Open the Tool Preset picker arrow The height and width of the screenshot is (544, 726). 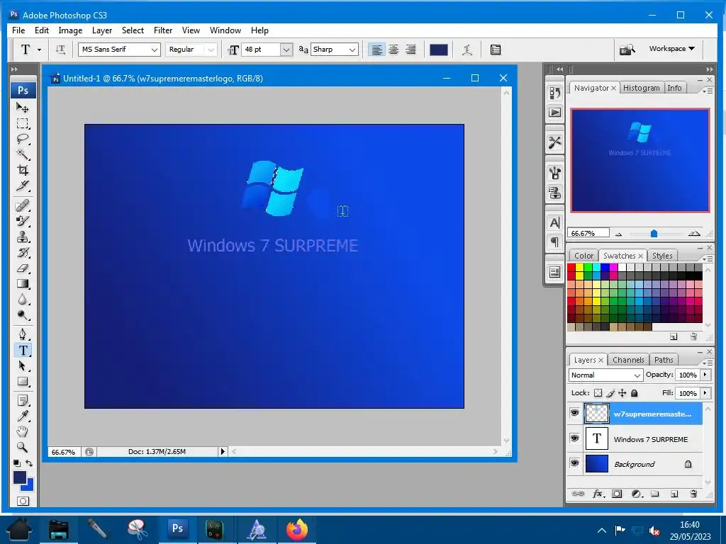coord(40,50)
